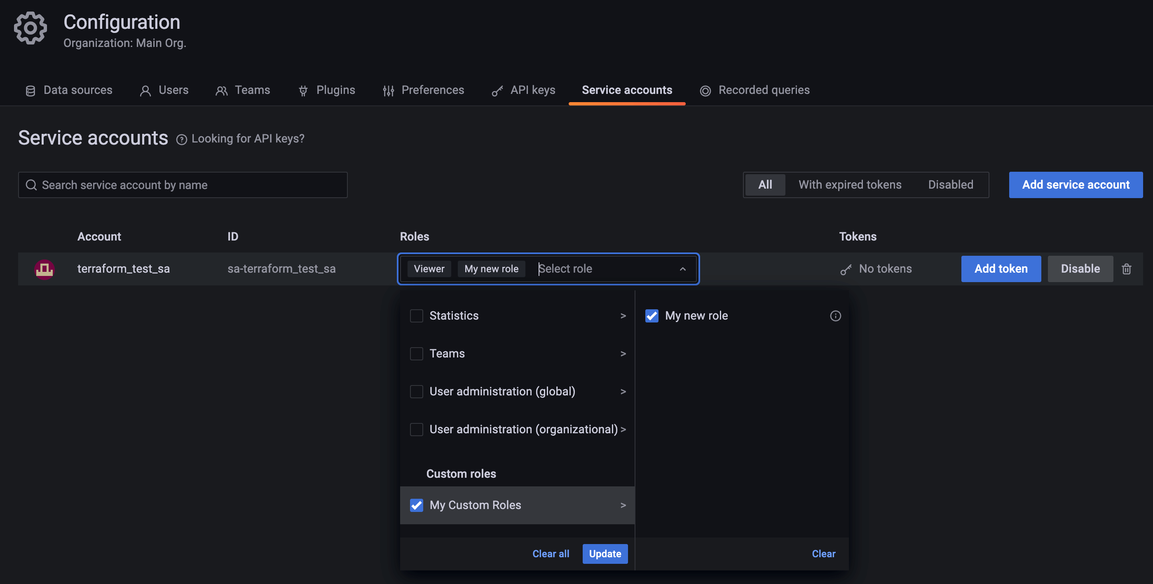Click the Add service account button
This screenshot has height=584, width=1153.
1076,185
